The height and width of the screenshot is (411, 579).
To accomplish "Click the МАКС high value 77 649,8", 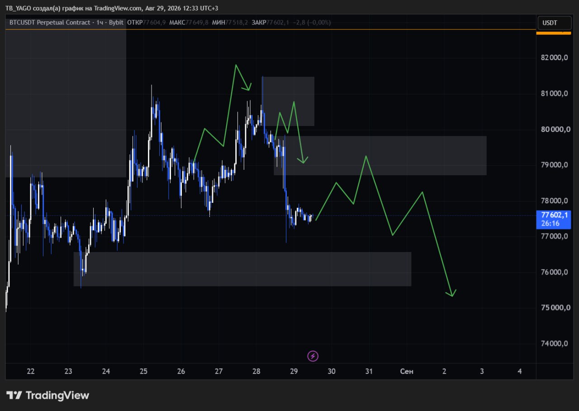I will click(x=197, y=22).
